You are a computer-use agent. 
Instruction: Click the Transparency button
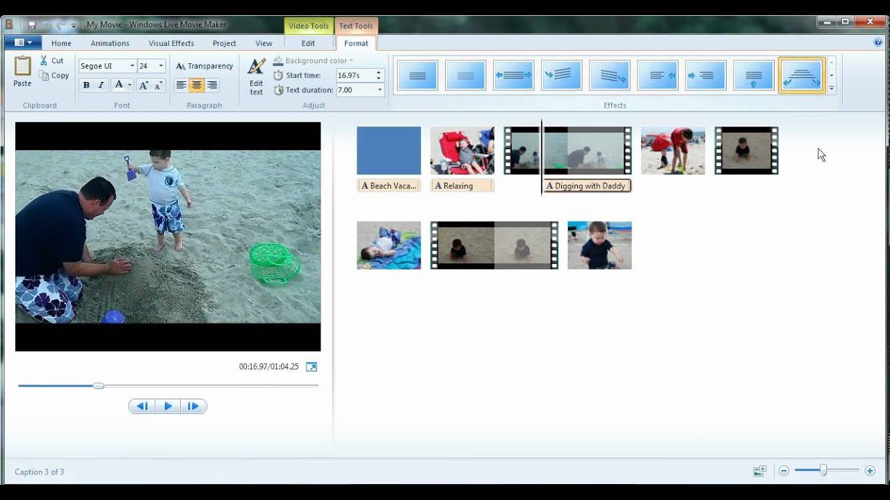[x=204, y=66]
